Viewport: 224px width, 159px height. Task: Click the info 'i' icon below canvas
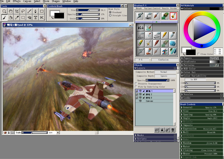tap(9, 133)
